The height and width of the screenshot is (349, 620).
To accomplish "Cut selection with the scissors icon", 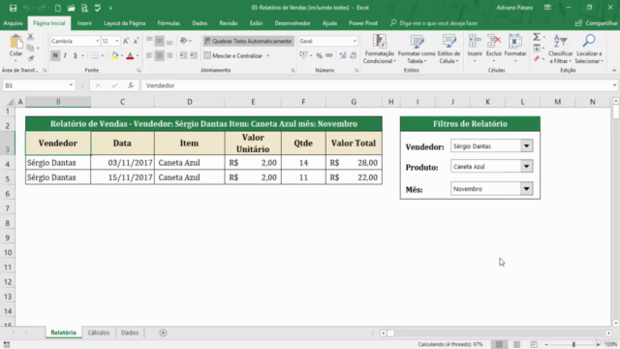I will click(30, 37).
